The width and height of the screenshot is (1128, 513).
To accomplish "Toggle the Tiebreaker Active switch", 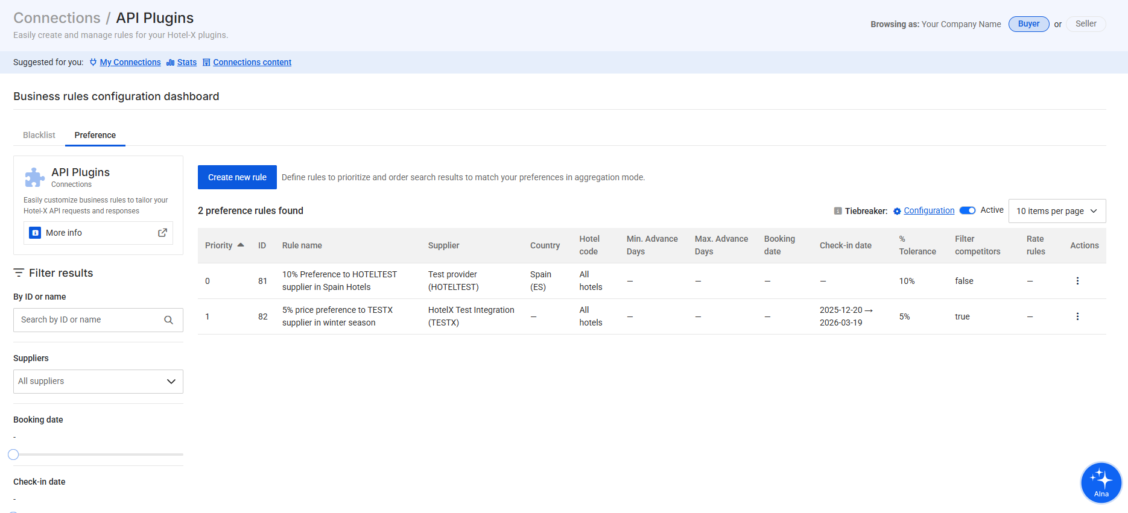I will pyautogui.click(x=968, y=210).
